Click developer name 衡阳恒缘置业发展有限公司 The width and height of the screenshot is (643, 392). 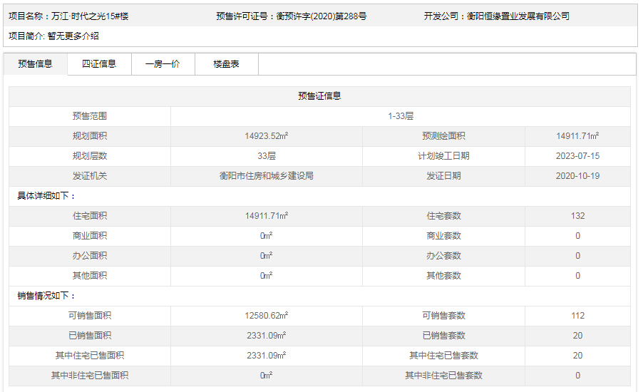[518, 16]
